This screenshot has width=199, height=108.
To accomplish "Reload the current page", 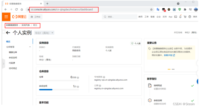I will coord(17,9).
